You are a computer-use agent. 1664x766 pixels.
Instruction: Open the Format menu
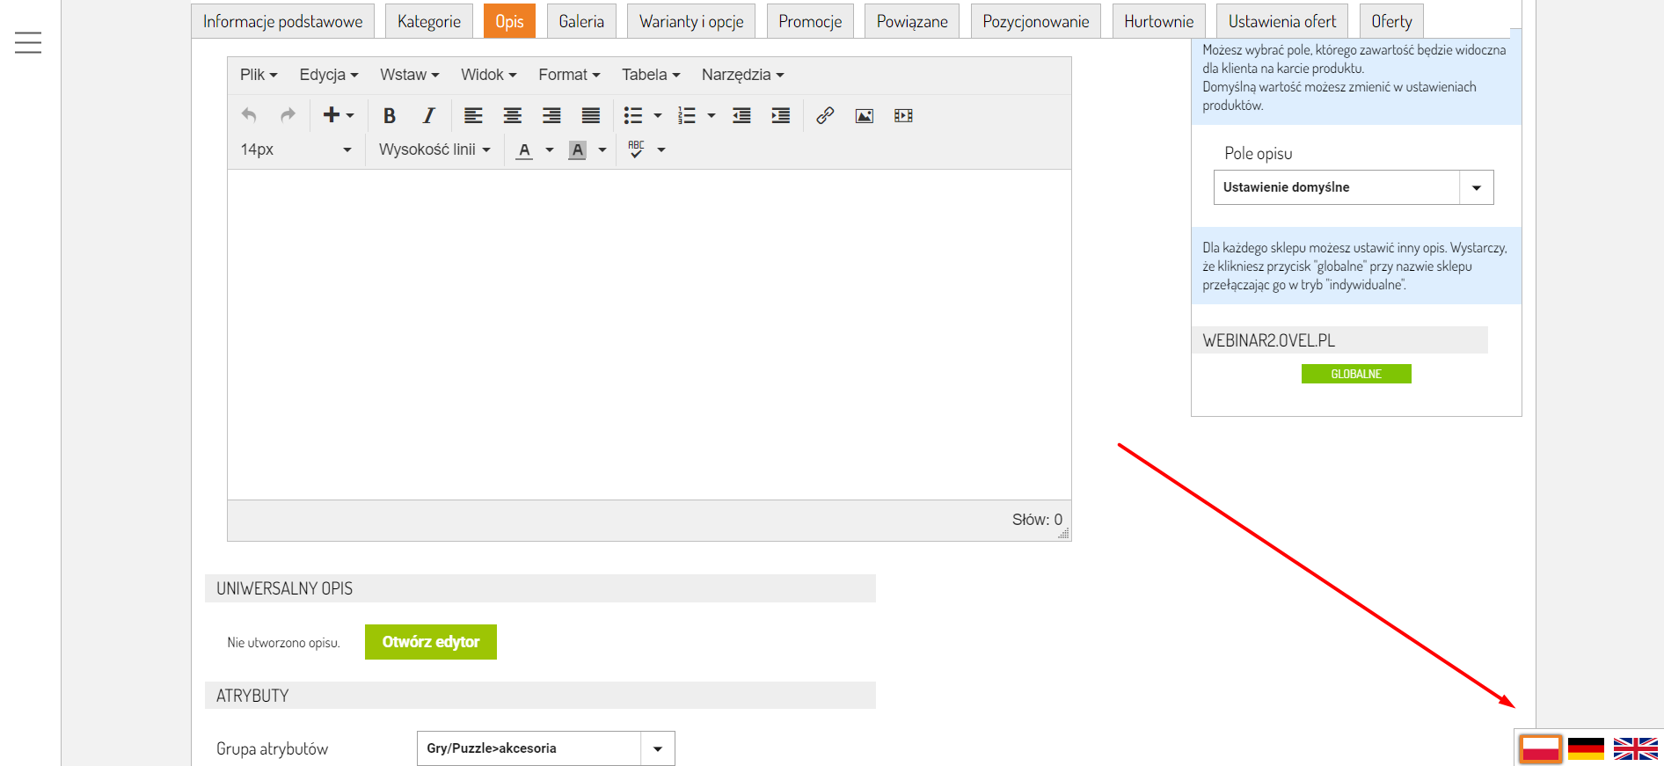click(569, 75)
